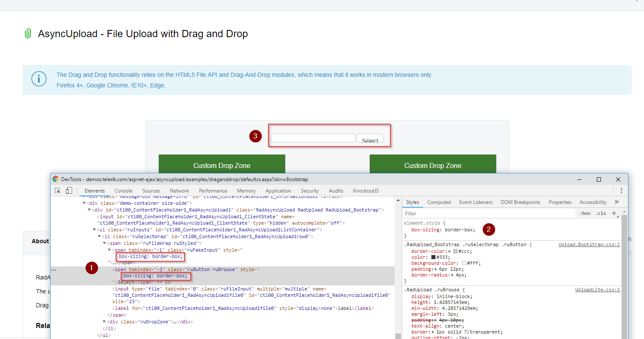Click the Chrome icon in the DevTools title bar
This screenshot has height=339, width=644.
56,179
